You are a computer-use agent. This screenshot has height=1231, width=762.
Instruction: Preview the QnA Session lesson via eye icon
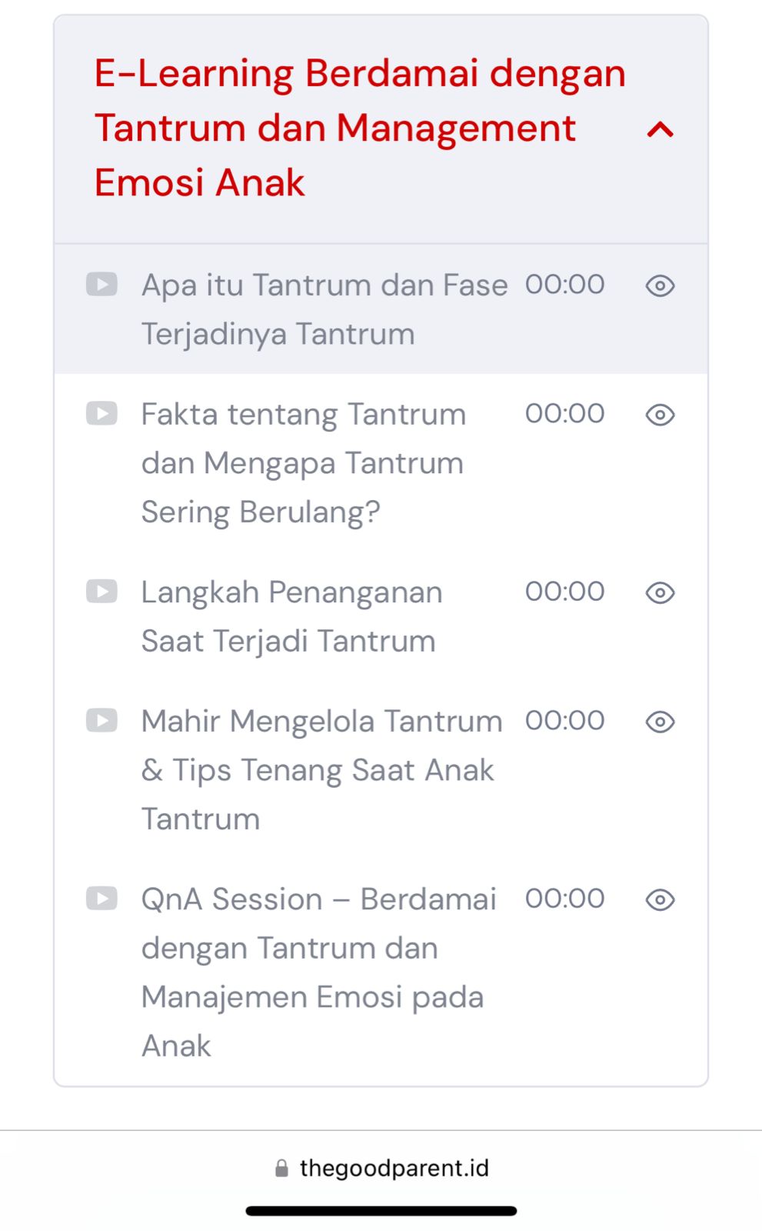click(660, 900)
